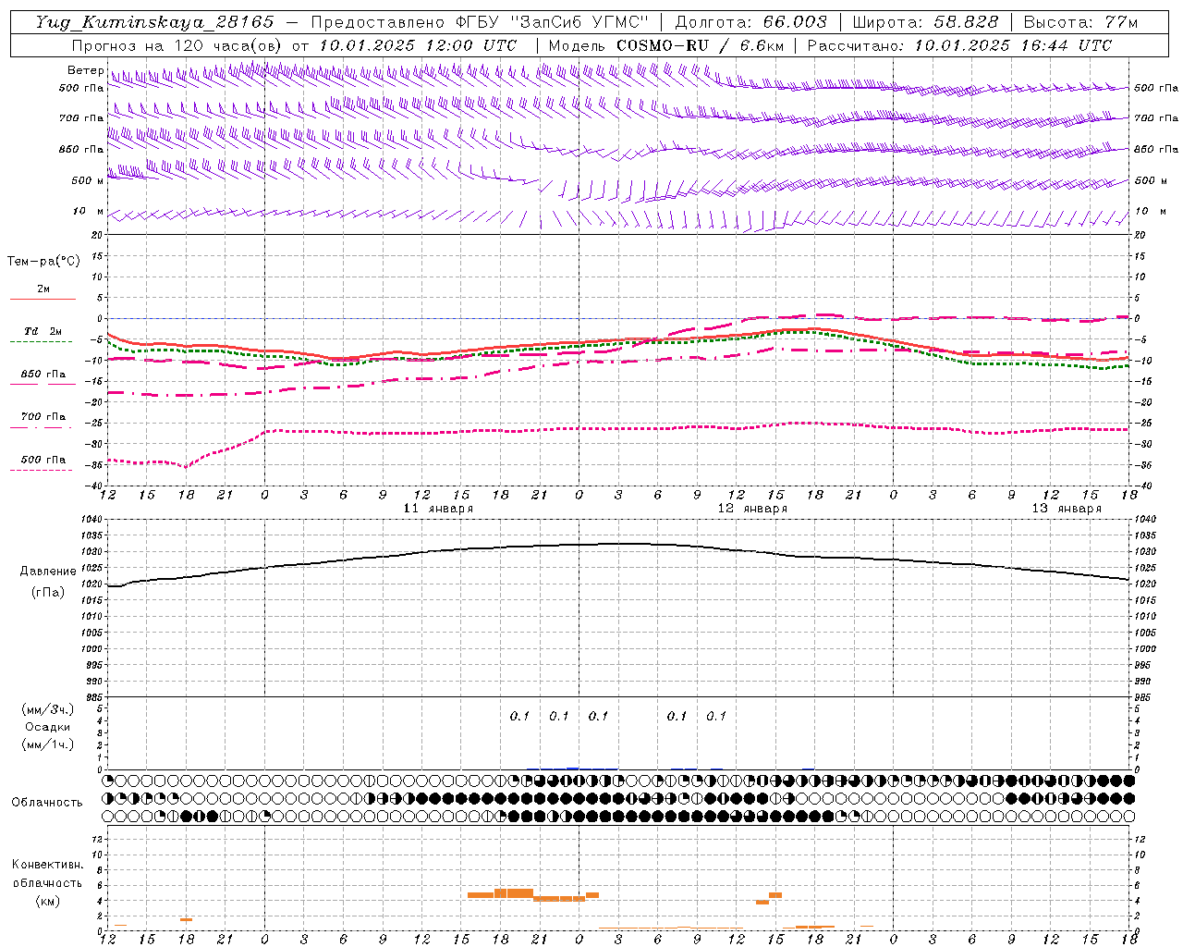The image size is (1183, 947).
Task: Select the Долгота: 66.003 header value
Action: [750, 22]
